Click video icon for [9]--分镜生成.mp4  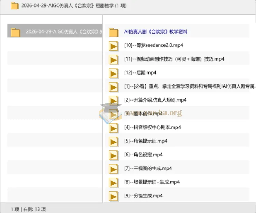[113, 196]
